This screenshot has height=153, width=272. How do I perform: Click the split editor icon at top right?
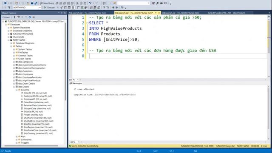269,16
